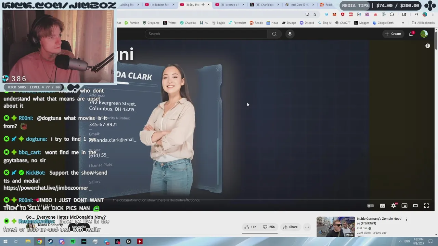Viewport: 438px width, 246px height.
Task: Open the Mogger bookmark
Action: (362, 23)
